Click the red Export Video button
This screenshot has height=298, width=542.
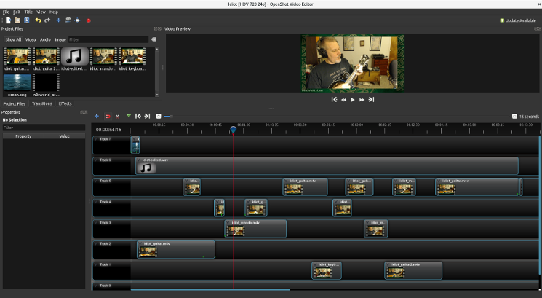[88, 20]
